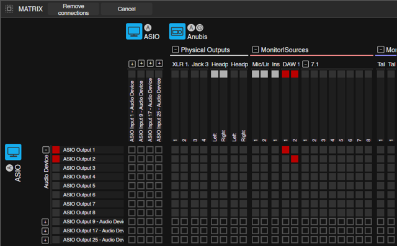Select the ASIO Output 4 row label
397x246 pixels.
[79, 177]
